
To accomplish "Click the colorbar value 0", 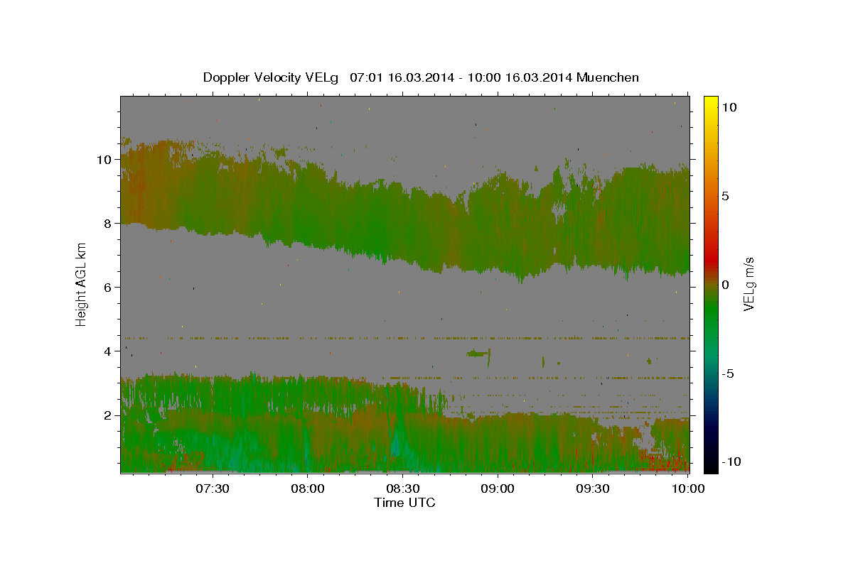I will pos(726,285).
